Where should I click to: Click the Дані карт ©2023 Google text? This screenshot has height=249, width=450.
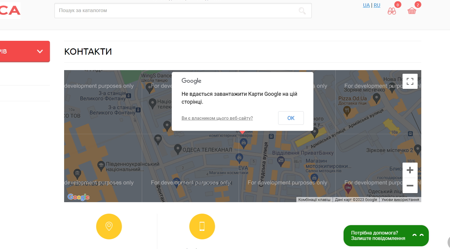(356, 199)
